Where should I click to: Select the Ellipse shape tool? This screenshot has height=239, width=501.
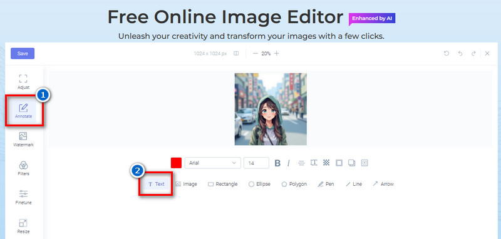[259, 184]
